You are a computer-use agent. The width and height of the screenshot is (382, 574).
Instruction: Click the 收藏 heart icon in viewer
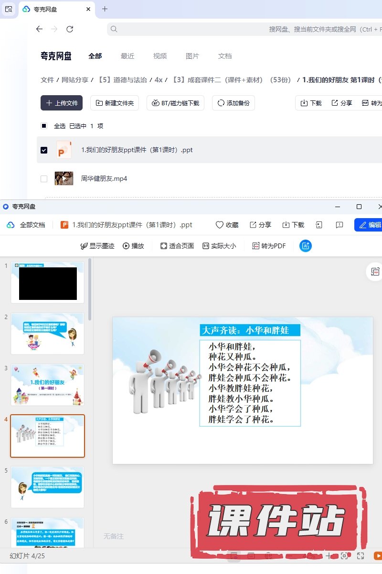220,225
